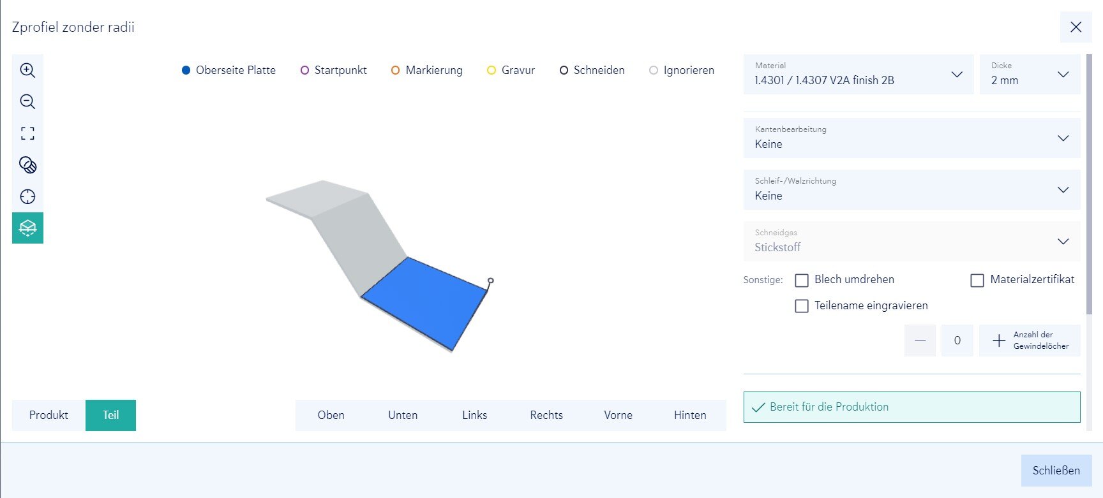Screen dimensions: 1103x498
Task: Open the Kantenbearbeitung dropdown
Action: pos(911,138)
